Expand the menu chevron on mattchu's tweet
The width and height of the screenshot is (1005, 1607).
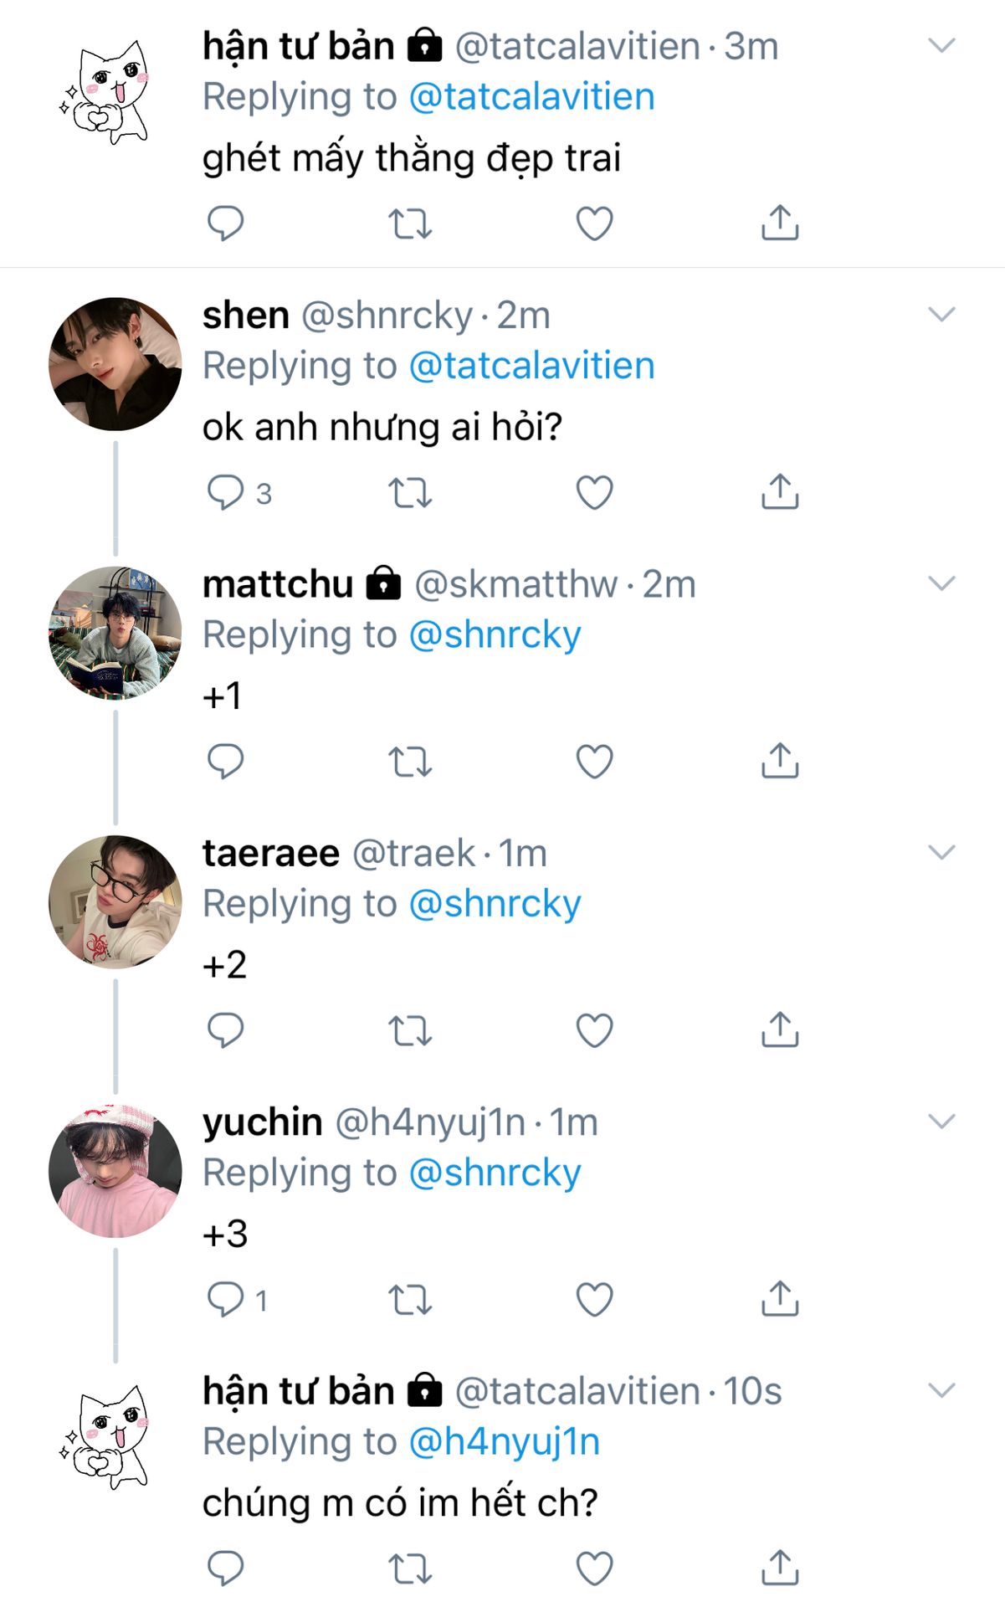pos(941,583)
